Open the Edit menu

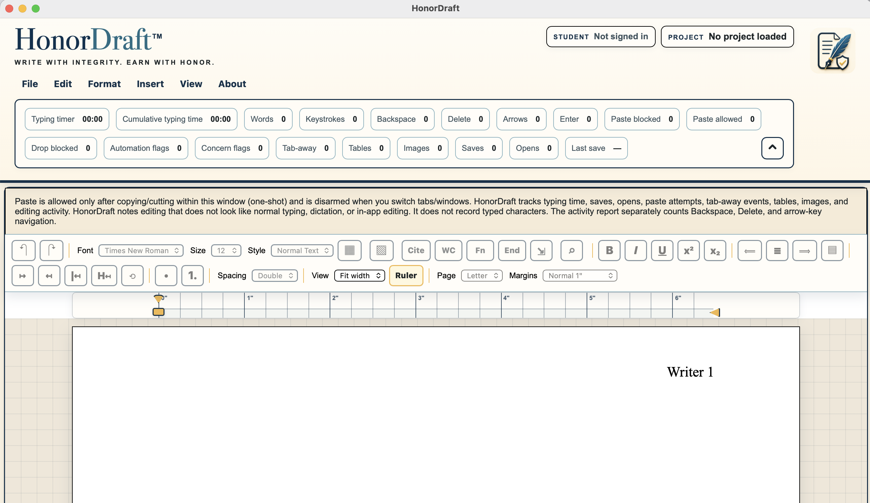tap(63, 84)
